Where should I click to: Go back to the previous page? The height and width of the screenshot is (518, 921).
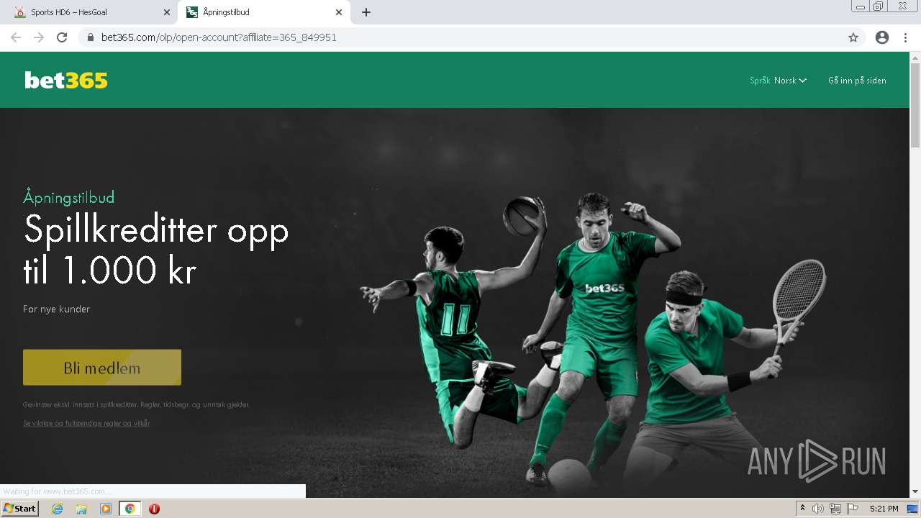point(16,37)
